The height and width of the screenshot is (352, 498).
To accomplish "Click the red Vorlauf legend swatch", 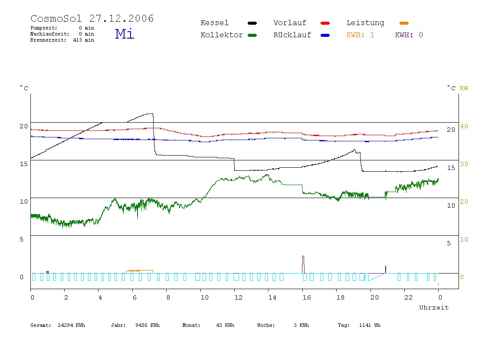I will (325, 23).
